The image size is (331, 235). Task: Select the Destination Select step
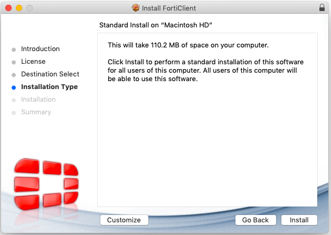50,74
